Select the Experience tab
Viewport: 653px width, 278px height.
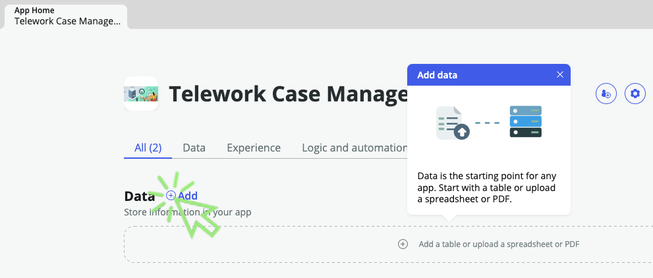coord(254,148)
